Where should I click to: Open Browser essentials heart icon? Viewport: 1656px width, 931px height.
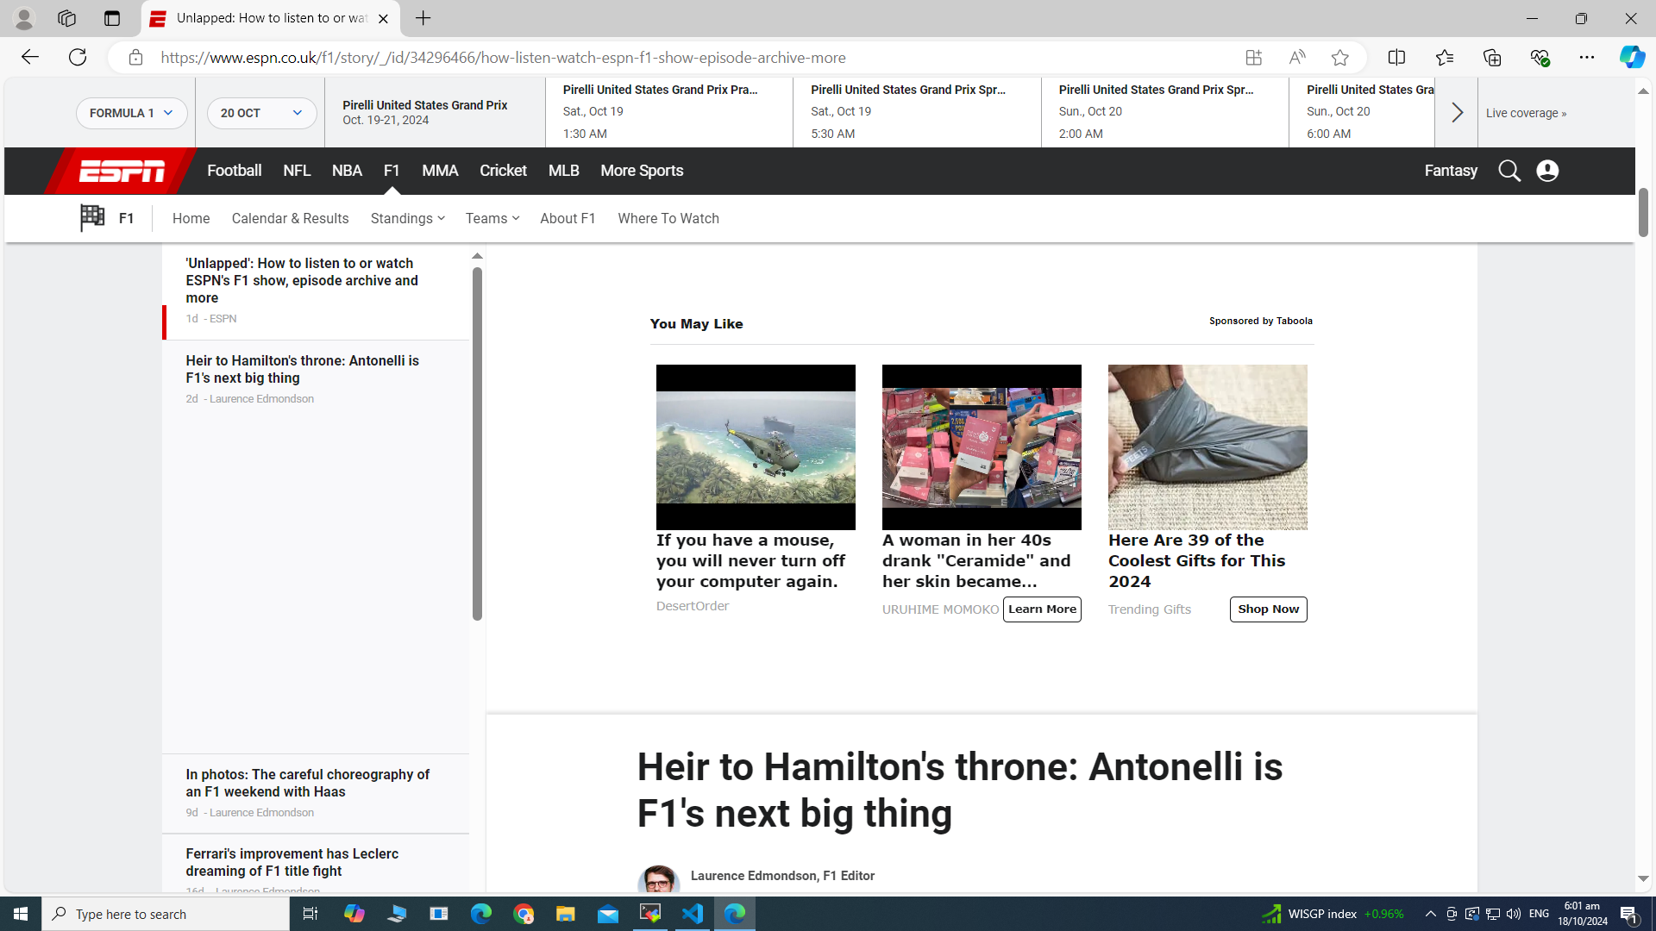pos(1540,58)
